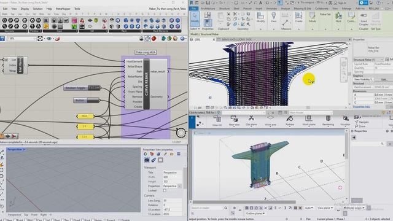Click Grasshopper zoom extents icon
This screenshot has height=221, width=393.
[40, 39]
